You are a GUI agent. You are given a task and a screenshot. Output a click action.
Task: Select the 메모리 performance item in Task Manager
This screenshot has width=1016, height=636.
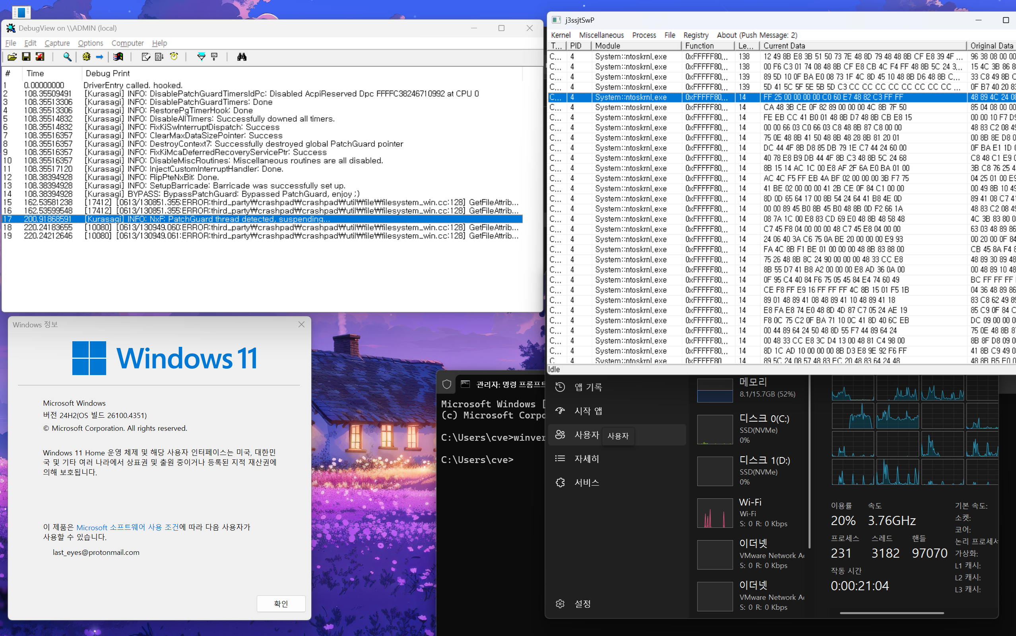(x=751, y=389)
